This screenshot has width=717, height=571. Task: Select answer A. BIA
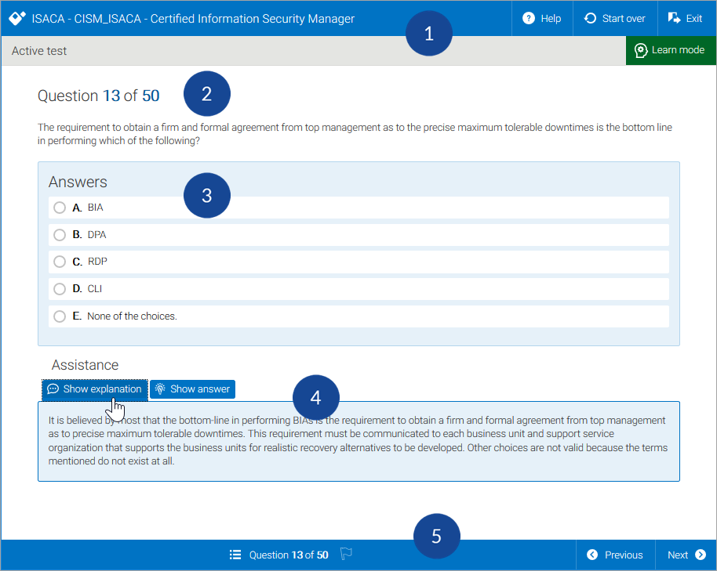pos(60,208)
